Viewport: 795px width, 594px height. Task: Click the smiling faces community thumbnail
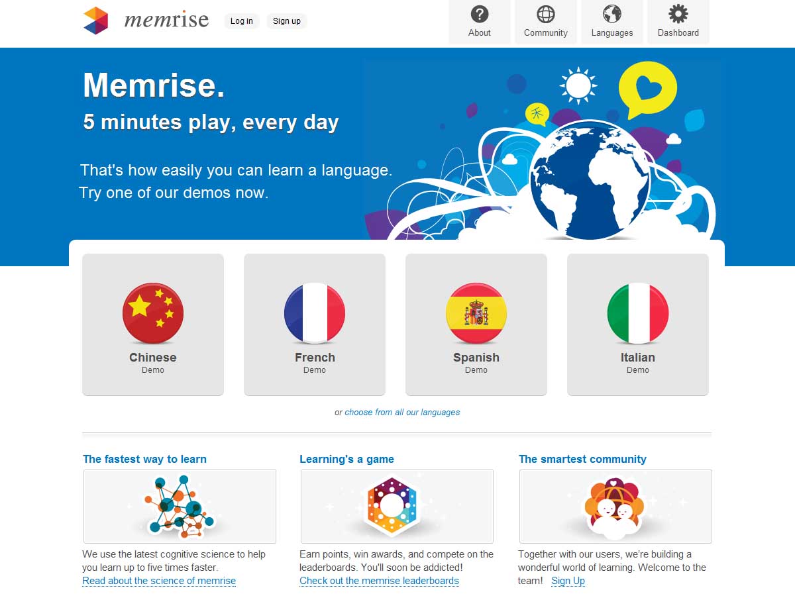[615, 507]
